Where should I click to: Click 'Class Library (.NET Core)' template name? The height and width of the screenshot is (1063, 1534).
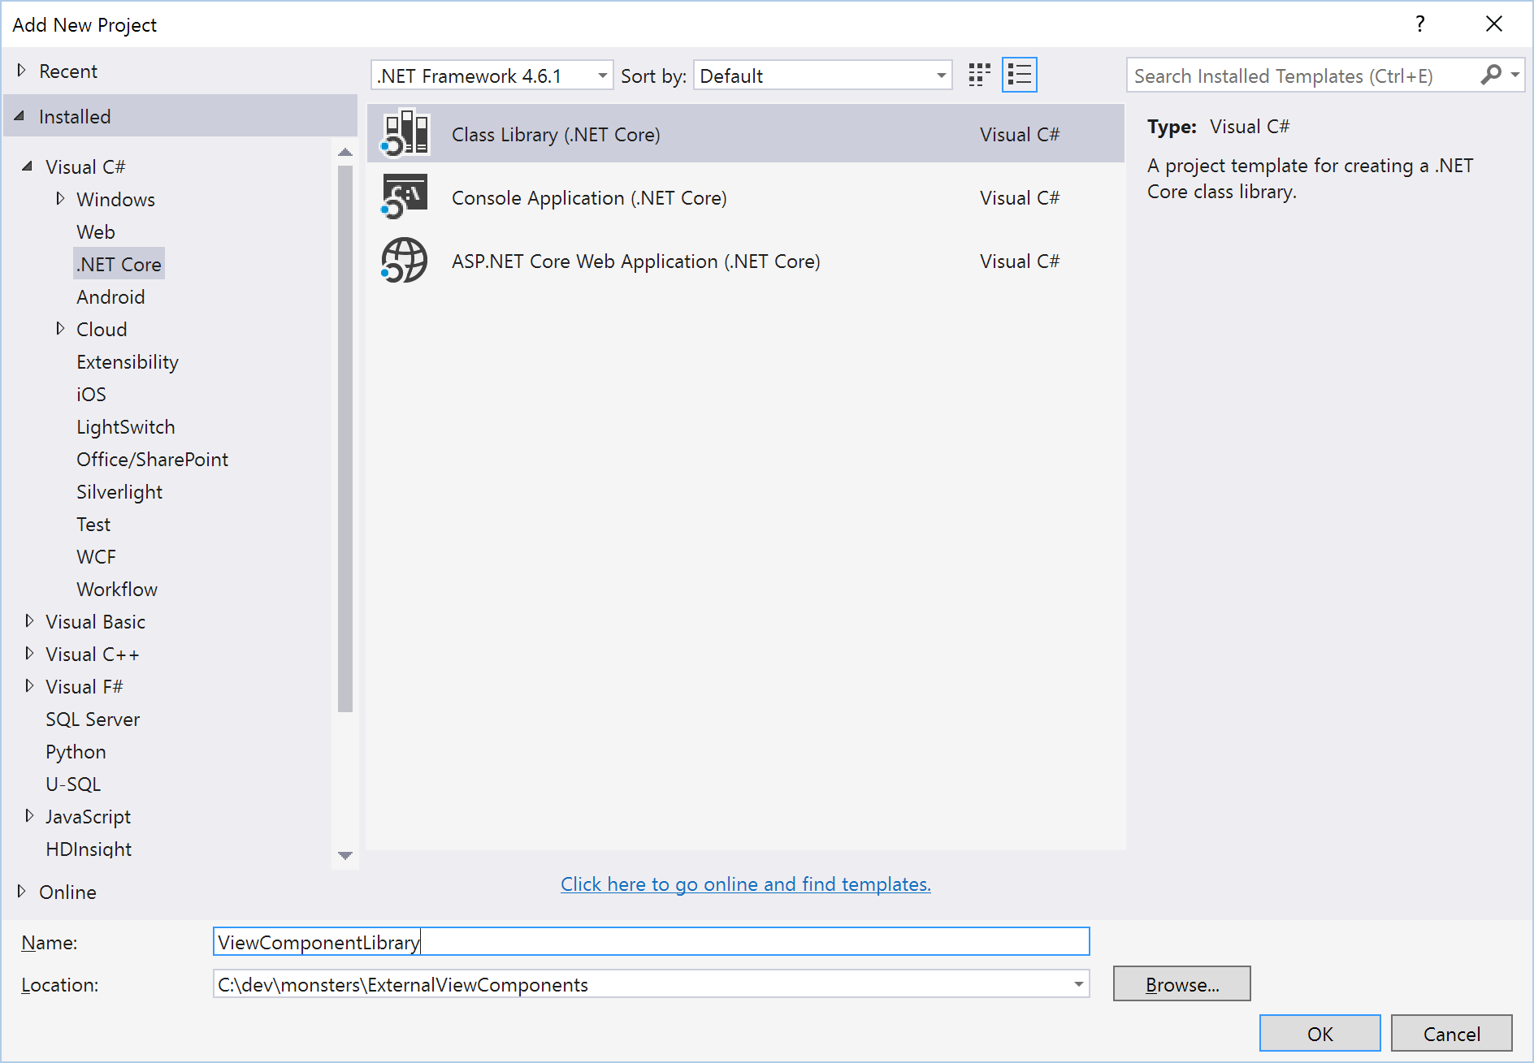[556, 135]
